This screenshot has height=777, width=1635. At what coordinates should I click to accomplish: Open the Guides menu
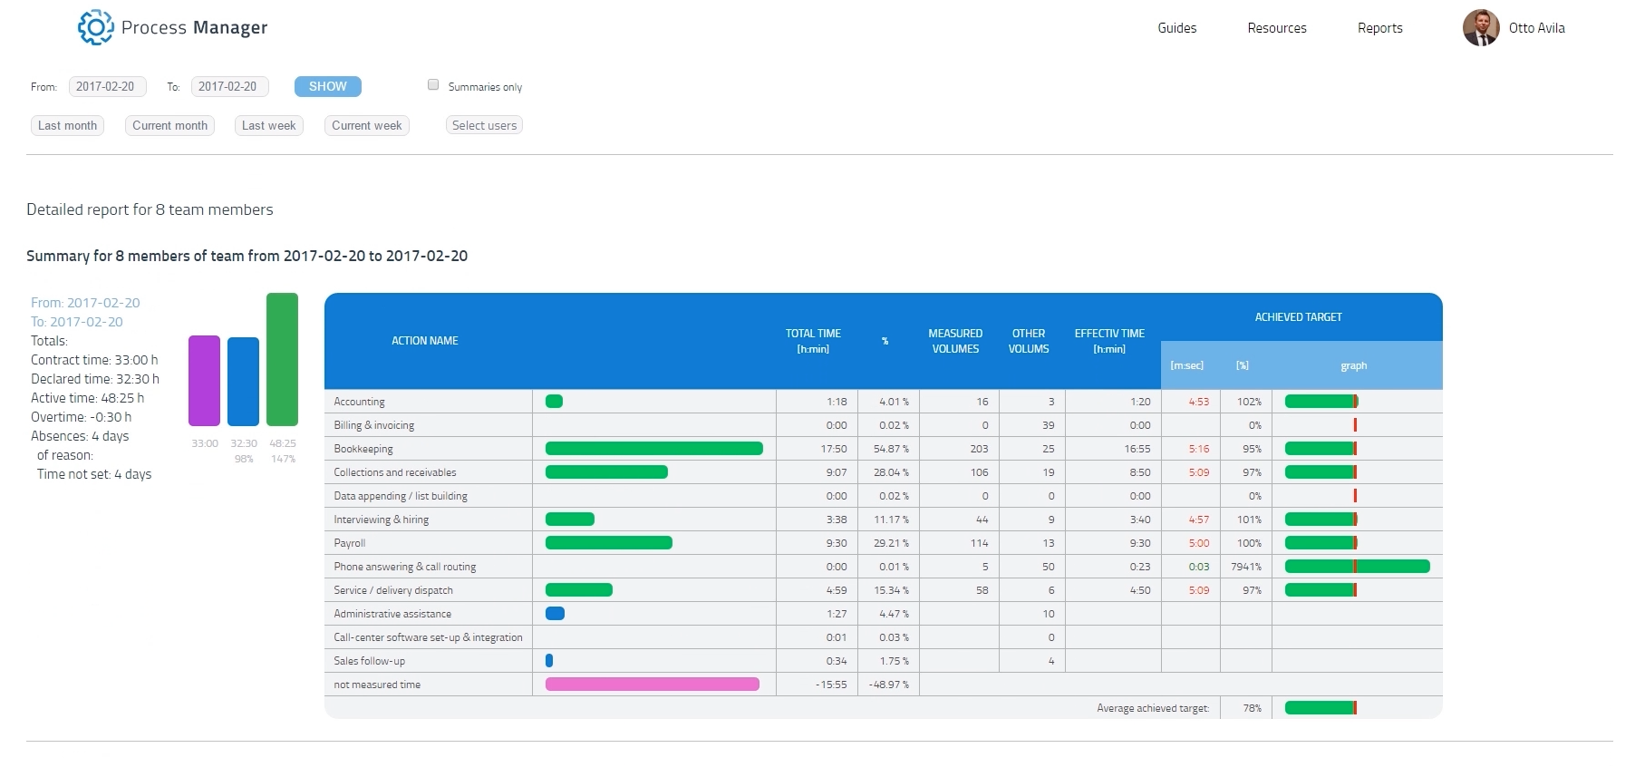[1176, 28]
